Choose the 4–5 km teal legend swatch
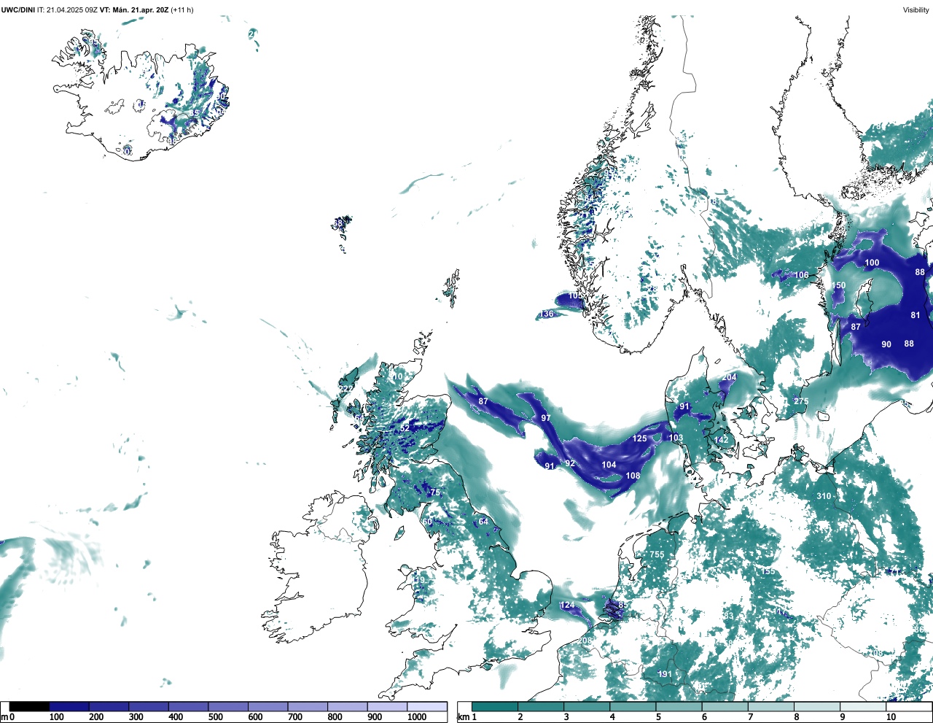Screen dimensions: 933x723 [634, 706]
